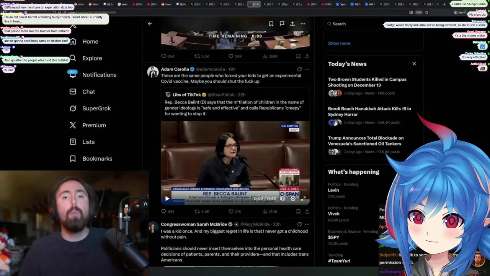This screenshot has height=276, width=490.
Task: Click bookmark icon in the post header bar
Action: [271, 24]
